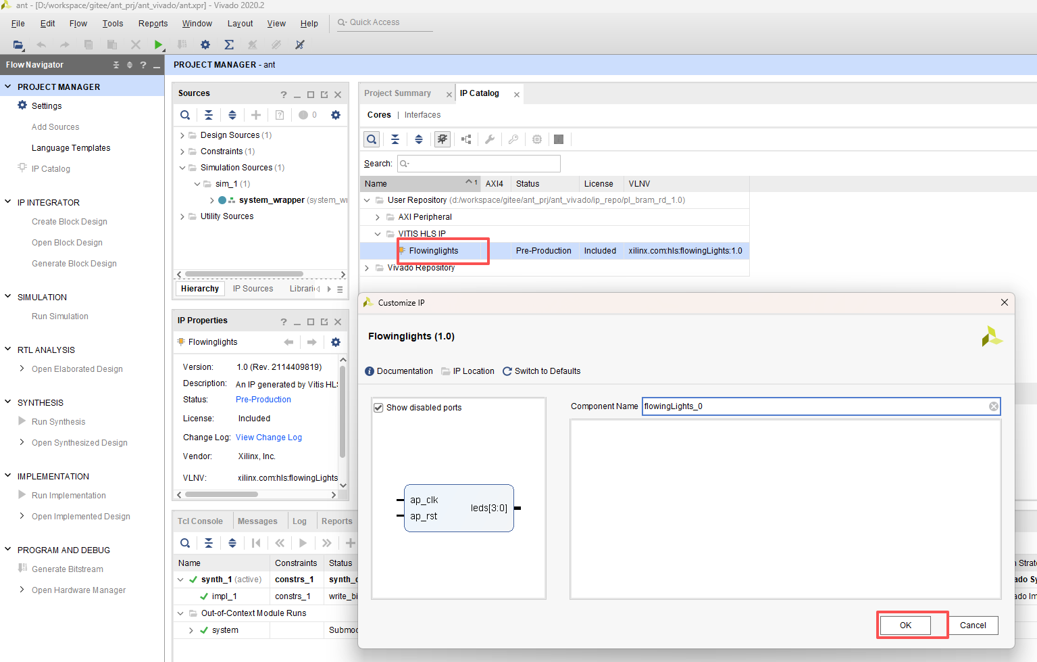Image resolution: width=1037 pixels, height=662 pixels.
Task: Select system_wrapper in Sources tree
Action: [272, 200]
